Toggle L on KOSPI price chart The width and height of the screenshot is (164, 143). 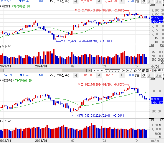point(150,5)
